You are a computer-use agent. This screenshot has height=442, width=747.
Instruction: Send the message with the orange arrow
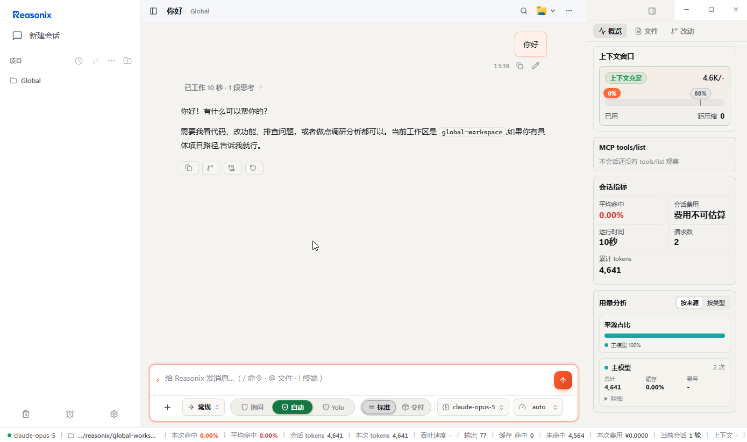pos(563,380)
